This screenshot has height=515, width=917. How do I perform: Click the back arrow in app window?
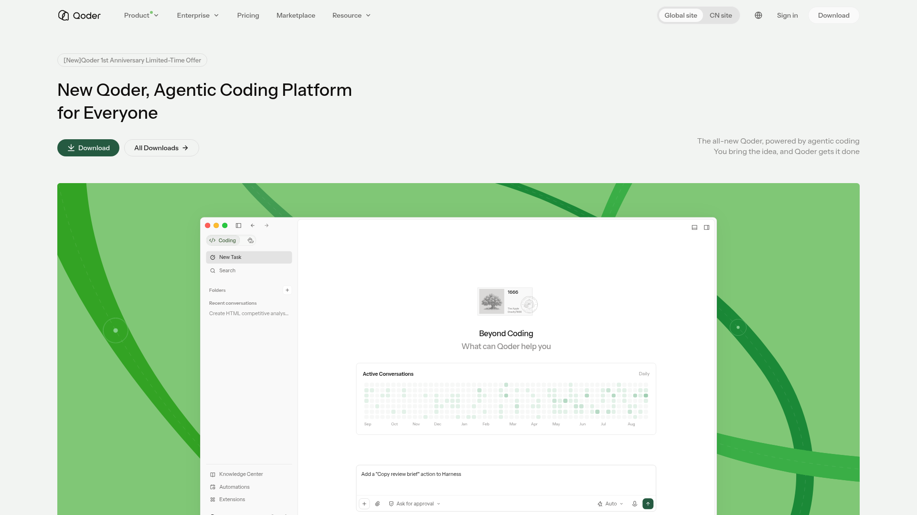253,226
